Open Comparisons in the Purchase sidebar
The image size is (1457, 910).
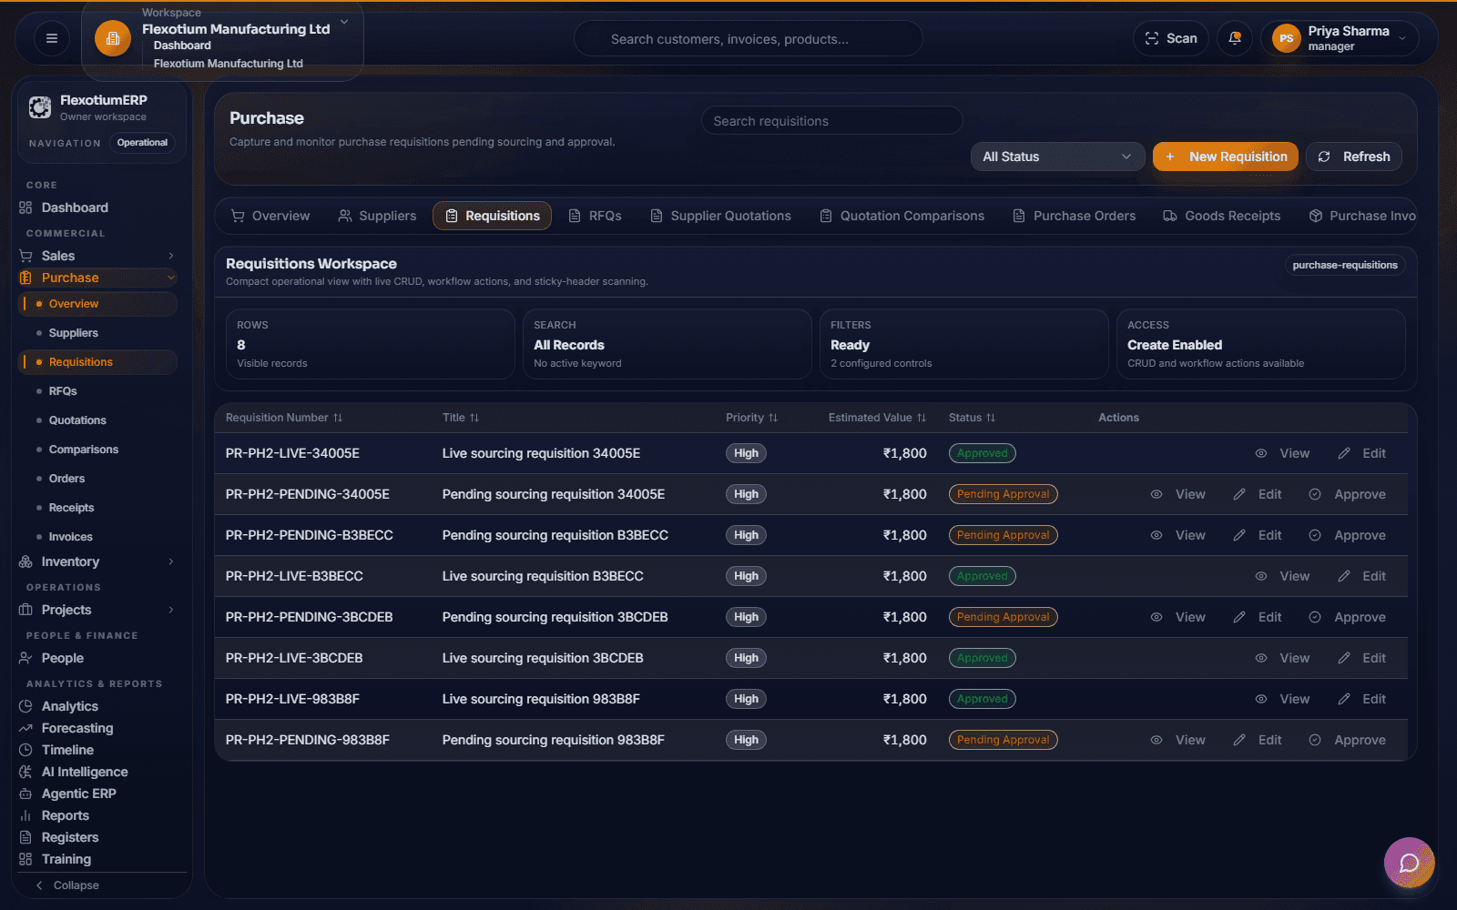pos(84,450)
